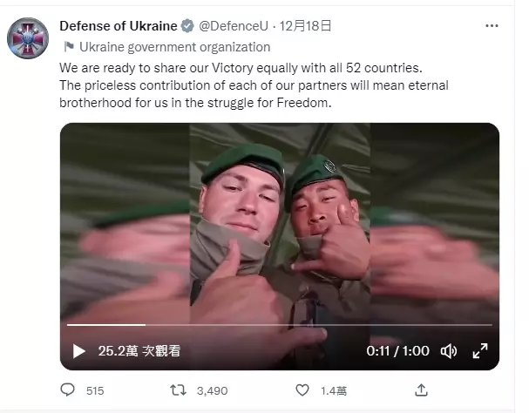Mute the video using the speaker icon
Viewport: 529px width, 413px height.
(449, 351)
